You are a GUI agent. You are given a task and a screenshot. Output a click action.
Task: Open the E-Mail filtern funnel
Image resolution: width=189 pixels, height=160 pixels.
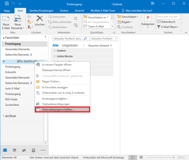[x=168, y=27]
